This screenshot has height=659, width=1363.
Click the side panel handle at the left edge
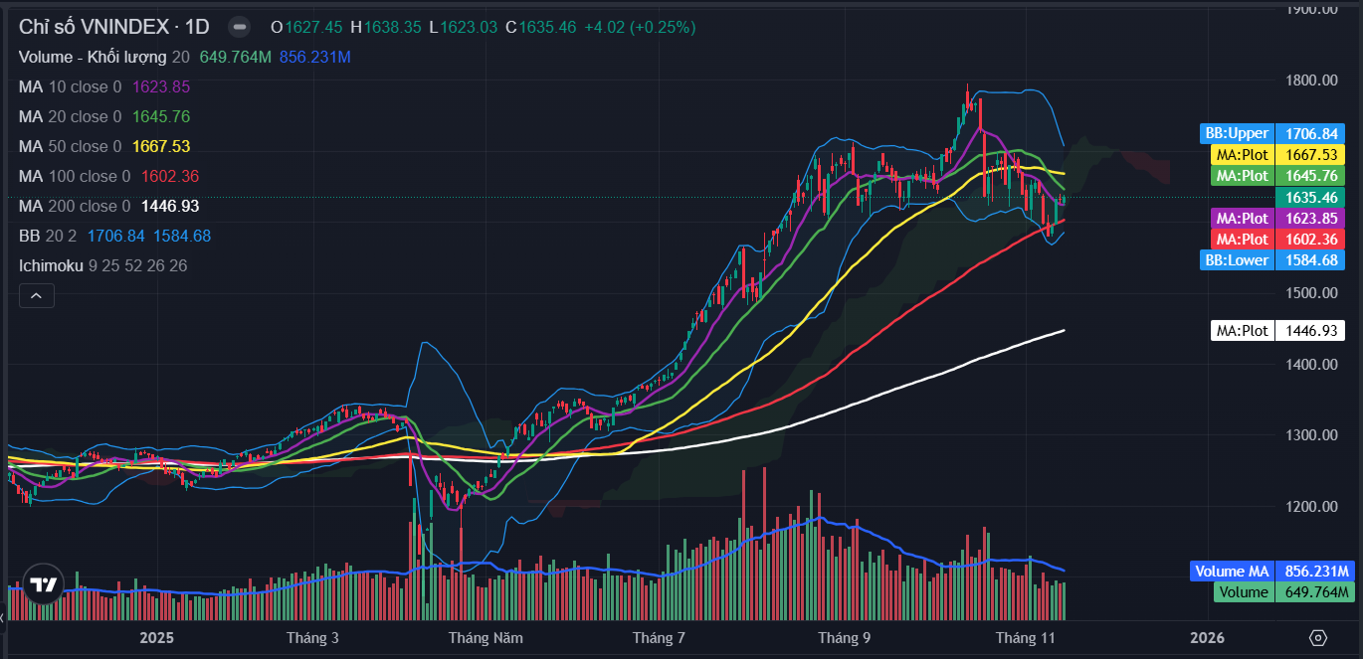3,620
